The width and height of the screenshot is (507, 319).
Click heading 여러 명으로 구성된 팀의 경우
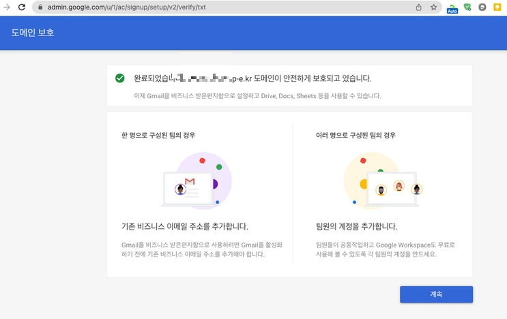(x=356, y=135)
